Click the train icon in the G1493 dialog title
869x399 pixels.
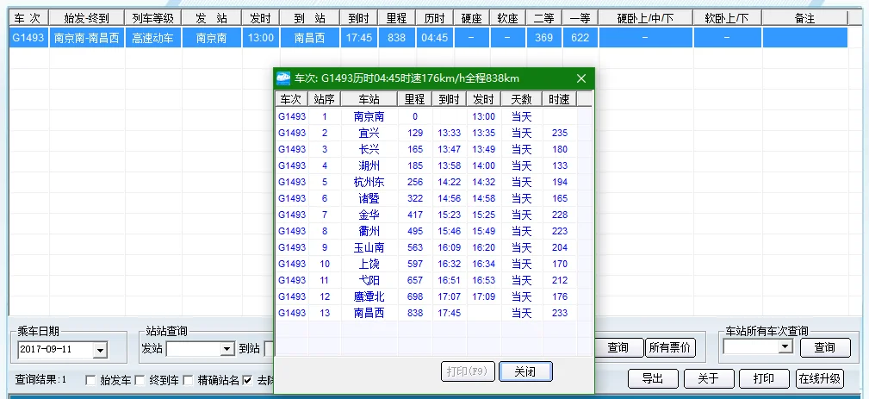tap(283, 78)
